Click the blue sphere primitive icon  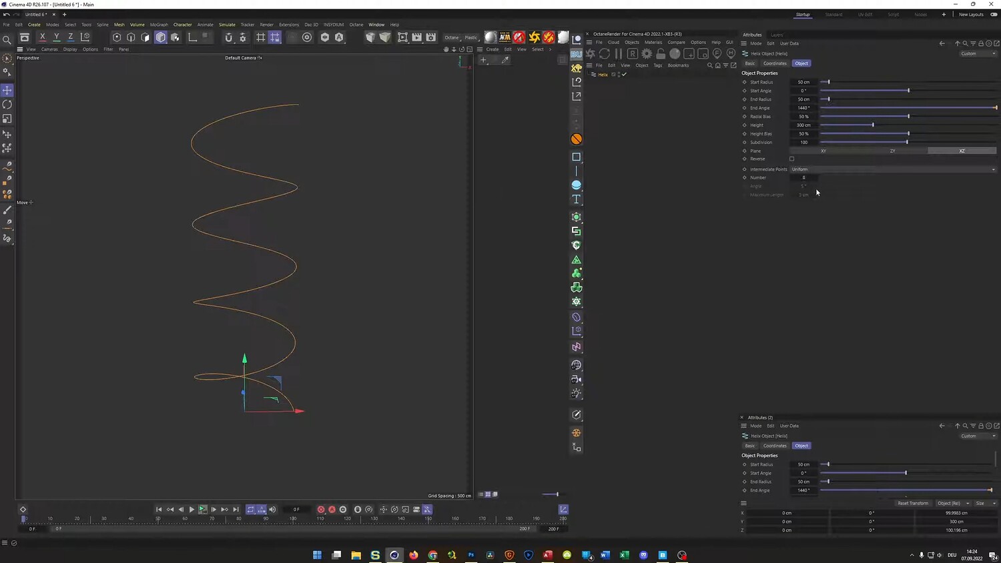577,185
